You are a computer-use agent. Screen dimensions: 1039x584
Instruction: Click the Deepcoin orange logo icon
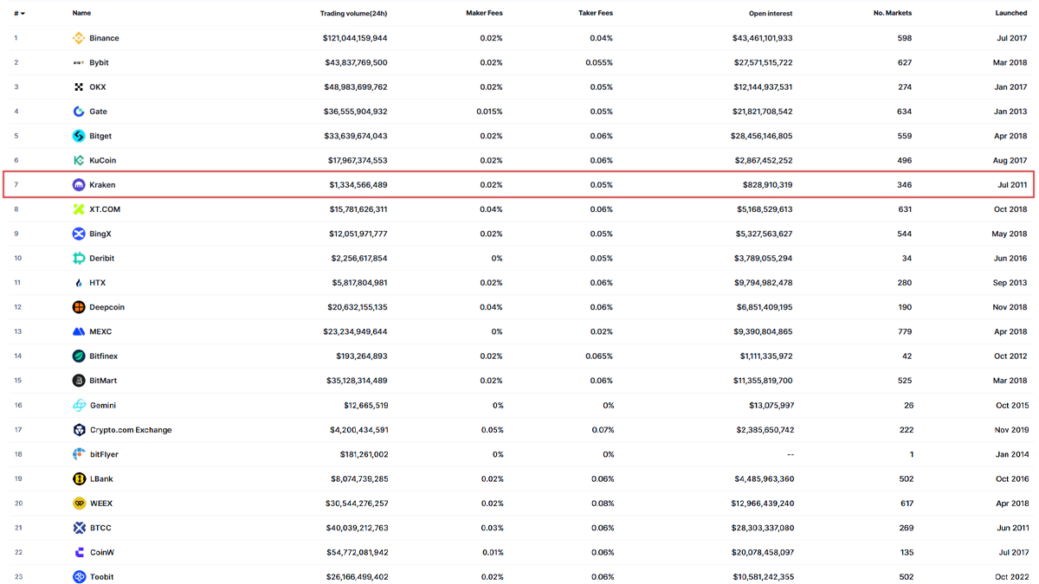(x=79, y=307)
